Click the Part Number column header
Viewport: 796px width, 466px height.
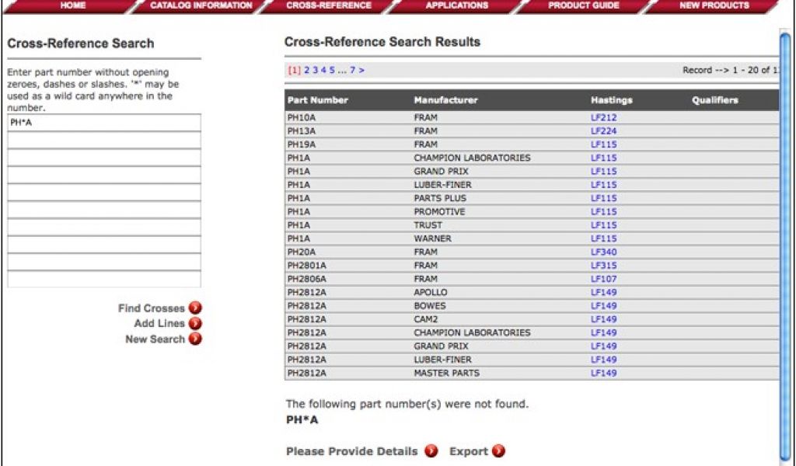[318, 100]
